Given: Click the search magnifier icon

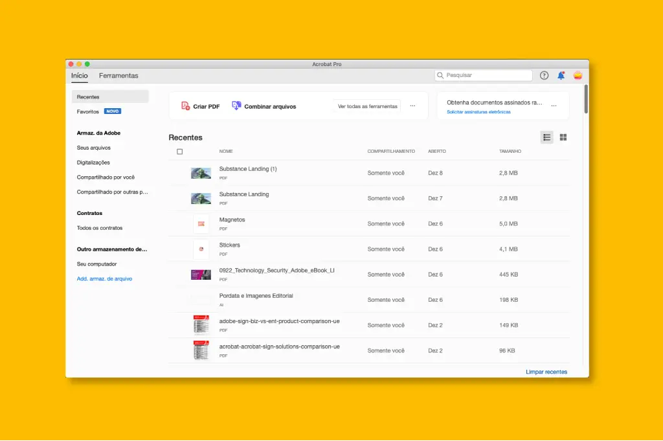Looking at the screenshot, I should [x=440, y=75].
